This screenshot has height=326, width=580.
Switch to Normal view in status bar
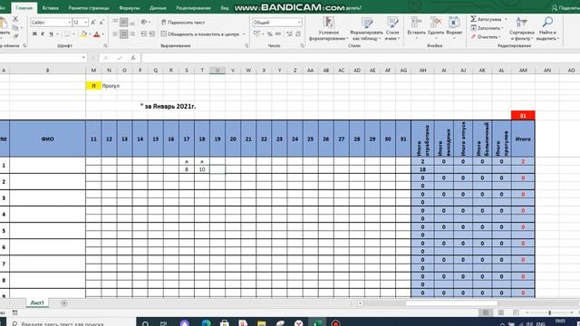[x=486, y=312]
